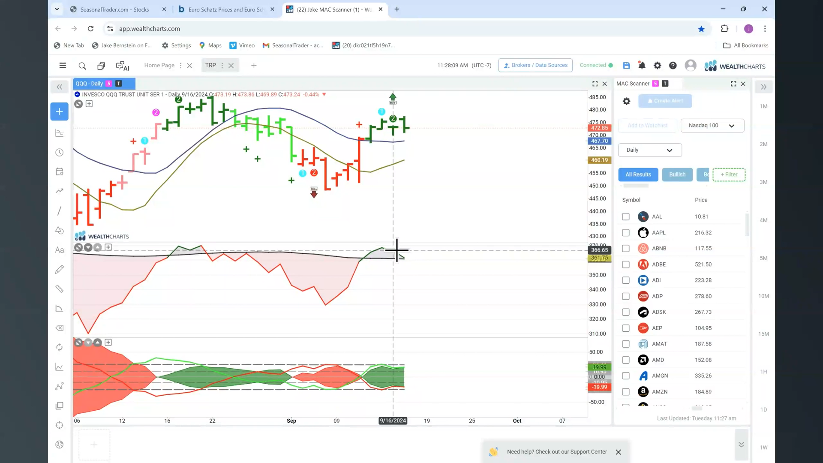
Task: Open MAC Scanner settings gear
Action: (x=626, y=101)
